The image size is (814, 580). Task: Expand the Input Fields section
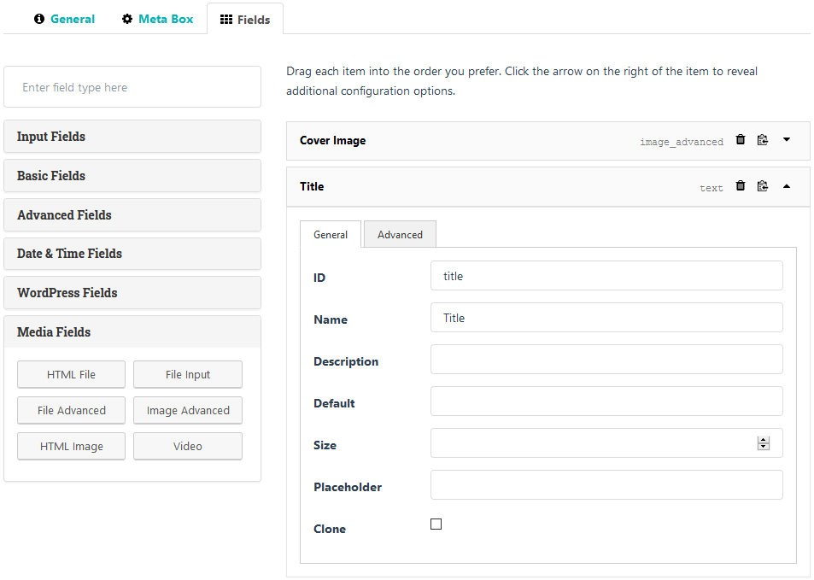coord(132,137)
